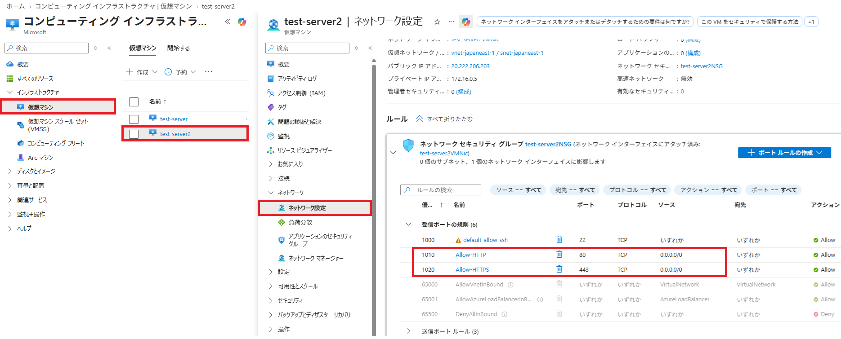
Task: Open タグ menu item
Action: pos(282,107)
